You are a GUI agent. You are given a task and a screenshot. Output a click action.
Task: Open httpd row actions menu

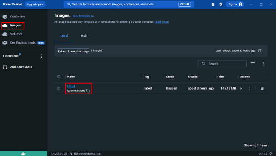coord(249,89)
